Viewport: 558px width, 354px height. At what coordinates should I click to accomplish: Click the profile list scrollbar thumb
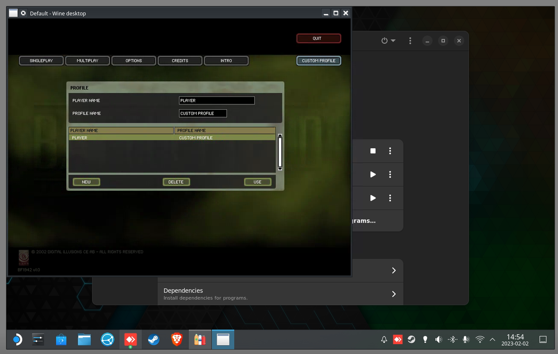[280, 152]
